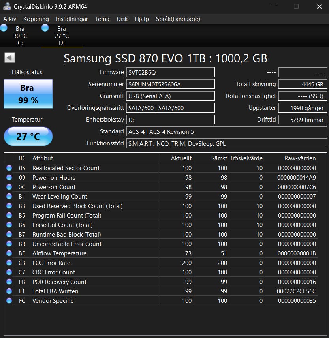
Task: Click status dot for Uncorrectable Error Count
Action: 9,244
